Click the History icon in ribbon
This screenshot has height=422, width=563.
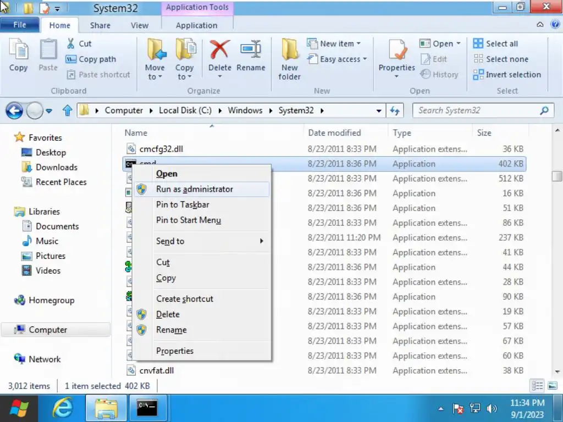426,74
